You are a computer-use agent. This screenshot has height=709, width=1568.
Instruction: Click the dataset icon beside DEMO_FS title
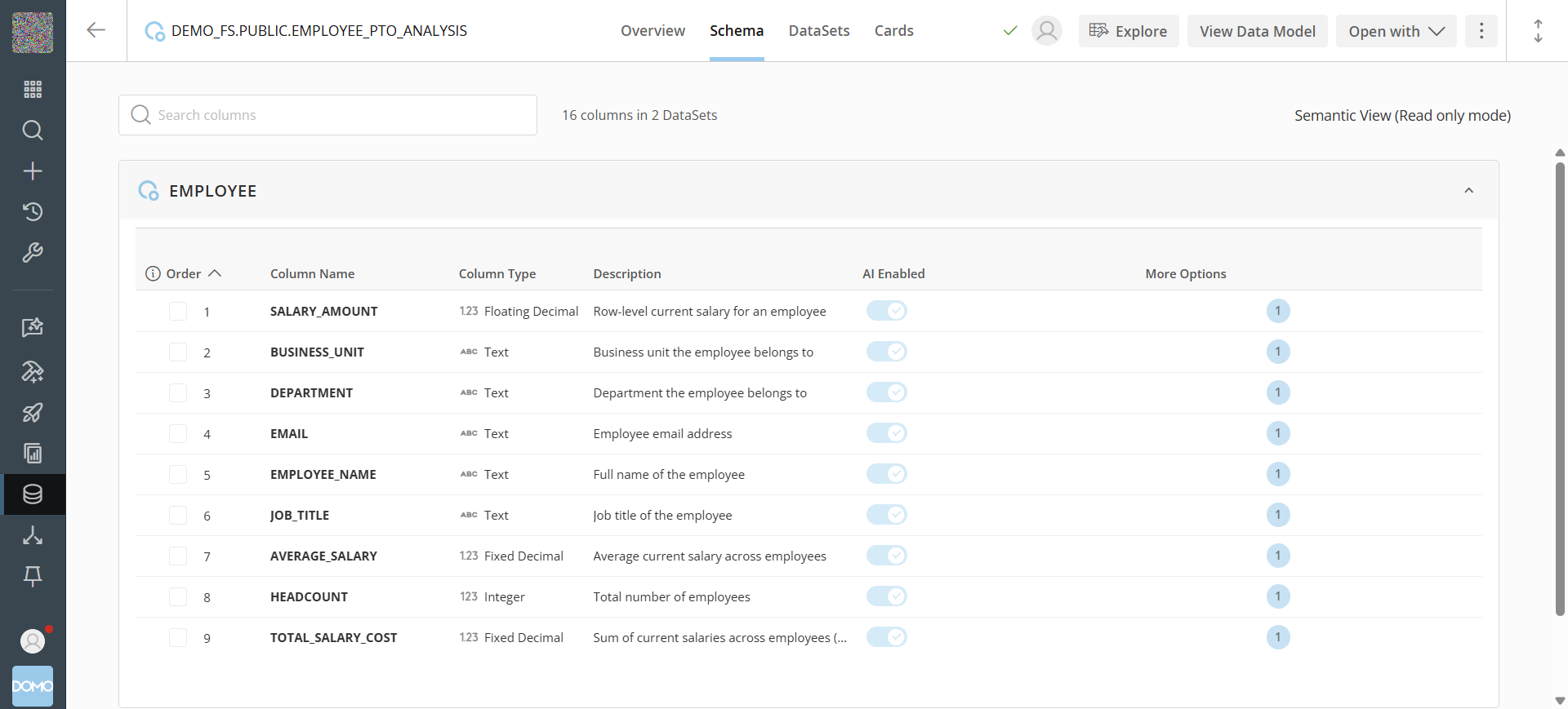(x=154, y=31)
